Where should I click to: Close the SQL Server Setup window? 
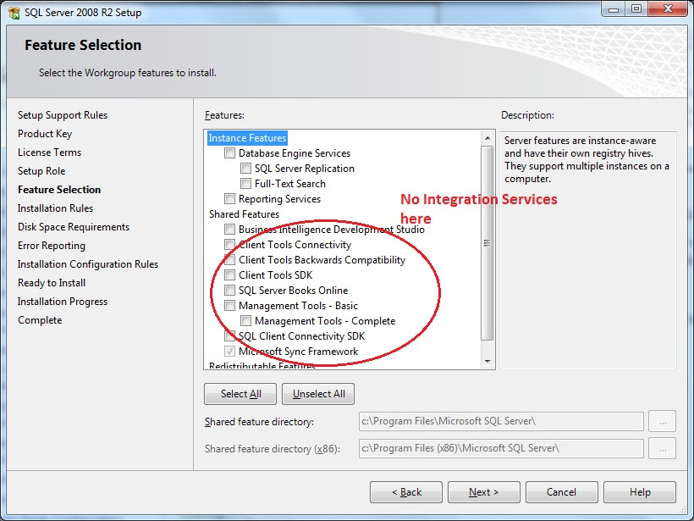click(x=668, y=9)
